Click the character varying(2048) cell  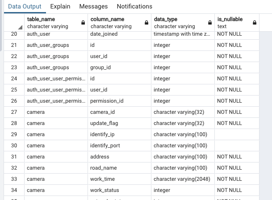(x=183, y=179)
